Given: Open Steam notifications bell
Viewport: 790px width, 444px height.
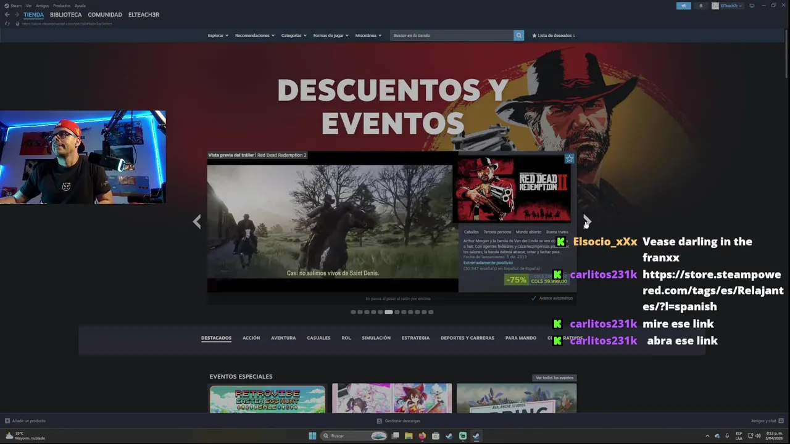Looking at the screenshot, I should 701,6.
